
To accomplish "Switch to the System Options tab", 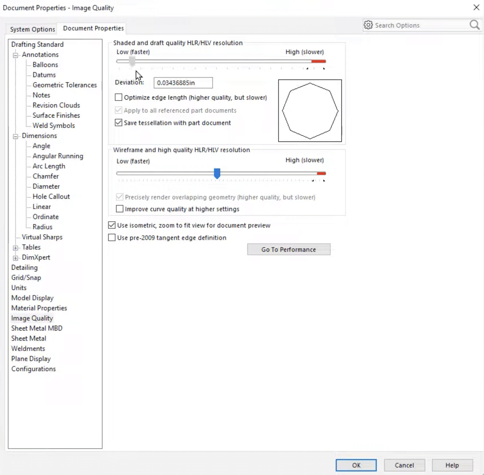I will pyautogui.click(x=32, y=29).
